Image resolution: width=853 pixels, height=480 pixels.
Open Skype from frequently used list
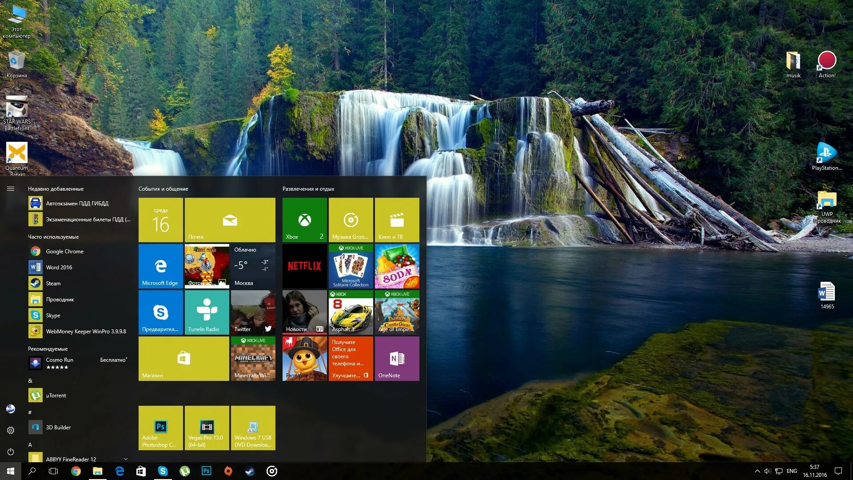(x=53, y=315)
